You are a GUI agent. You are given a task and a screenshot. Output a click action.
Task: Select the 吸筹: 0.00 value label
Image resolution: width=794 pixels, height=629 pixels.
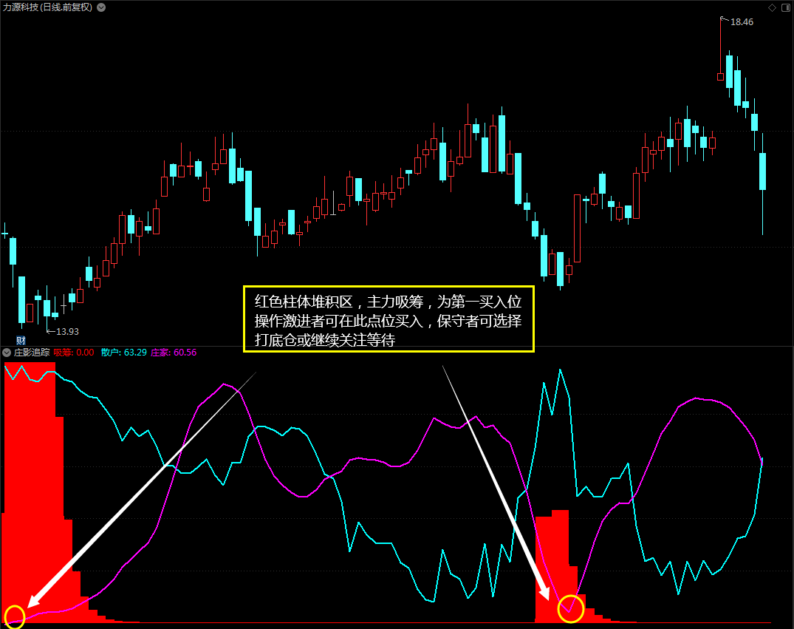[74, 353]
